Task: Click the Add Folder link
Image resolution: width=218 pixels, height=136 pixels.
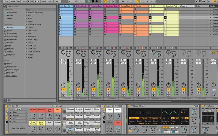Action: coord(12,76)
